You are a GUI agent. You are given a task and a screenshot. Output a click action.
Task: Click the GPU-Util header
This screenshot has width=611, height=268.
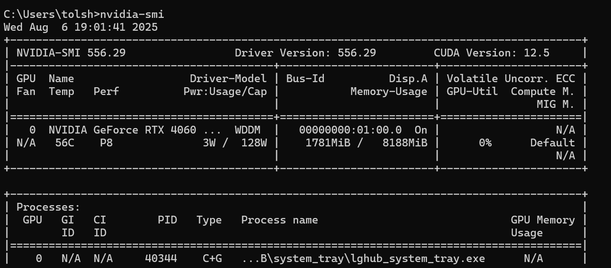(x=472, y=91)
